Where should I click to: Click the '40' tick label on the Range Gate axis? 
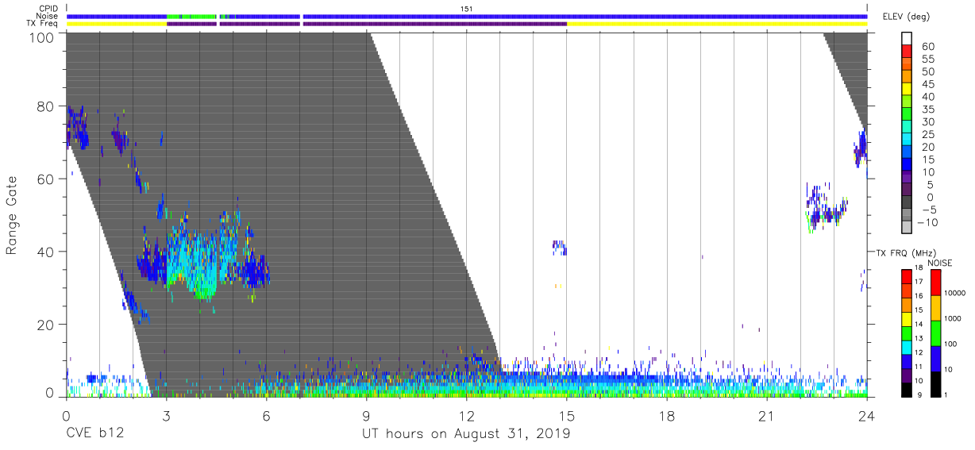[46, 252]
